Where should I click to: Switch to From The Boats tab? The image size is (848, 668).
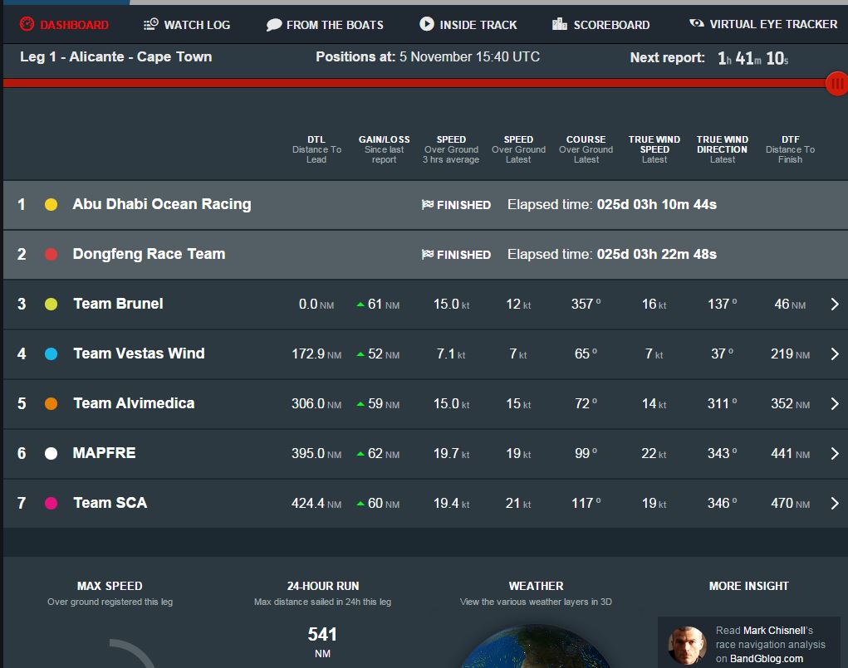(325, 24)
